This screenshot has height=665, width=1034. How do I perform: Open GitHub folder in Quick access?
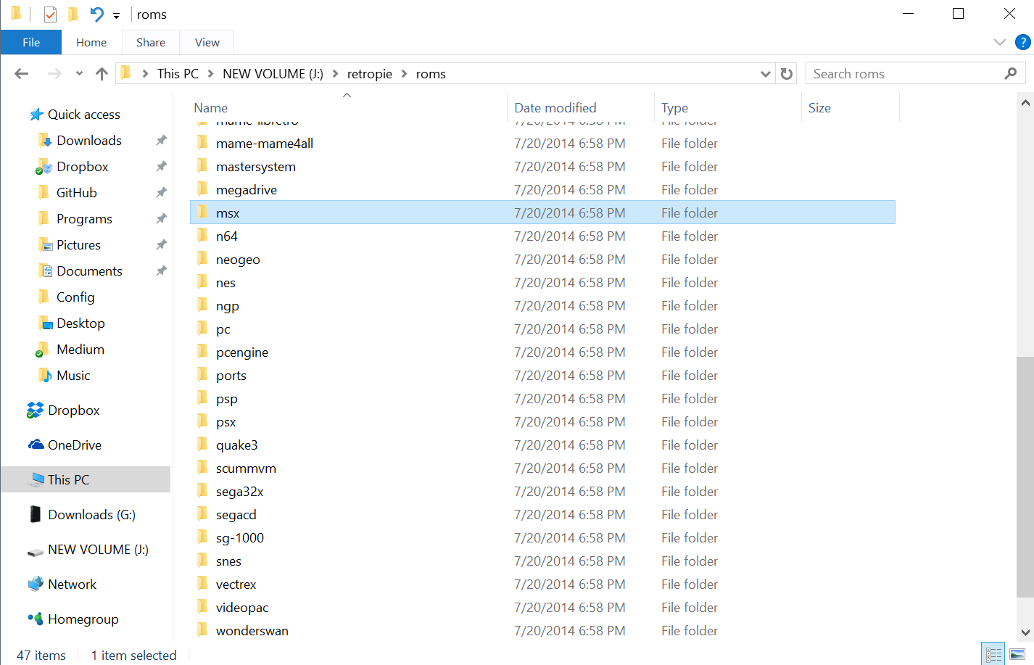coord(67,193)
